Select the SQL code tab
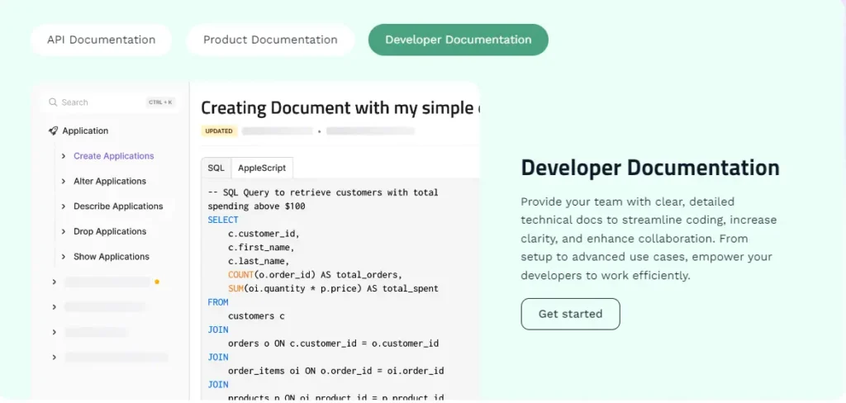This screenshot has height=403, width=846. (x=216, y=168)
